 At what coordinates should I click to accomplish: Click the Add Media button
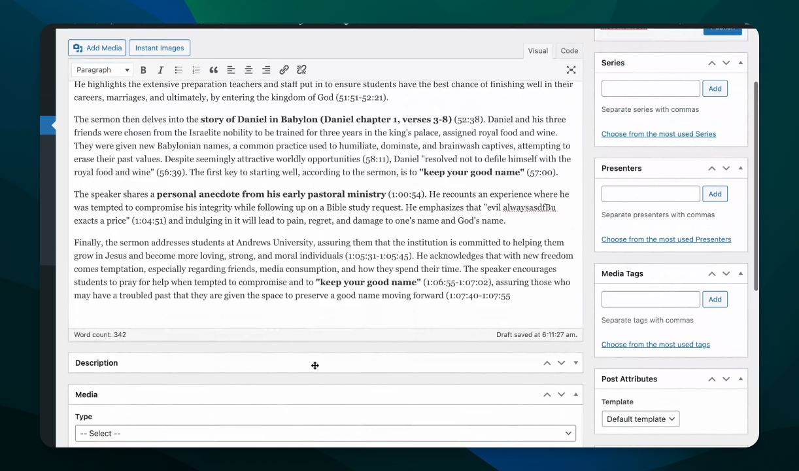[97, 48]
